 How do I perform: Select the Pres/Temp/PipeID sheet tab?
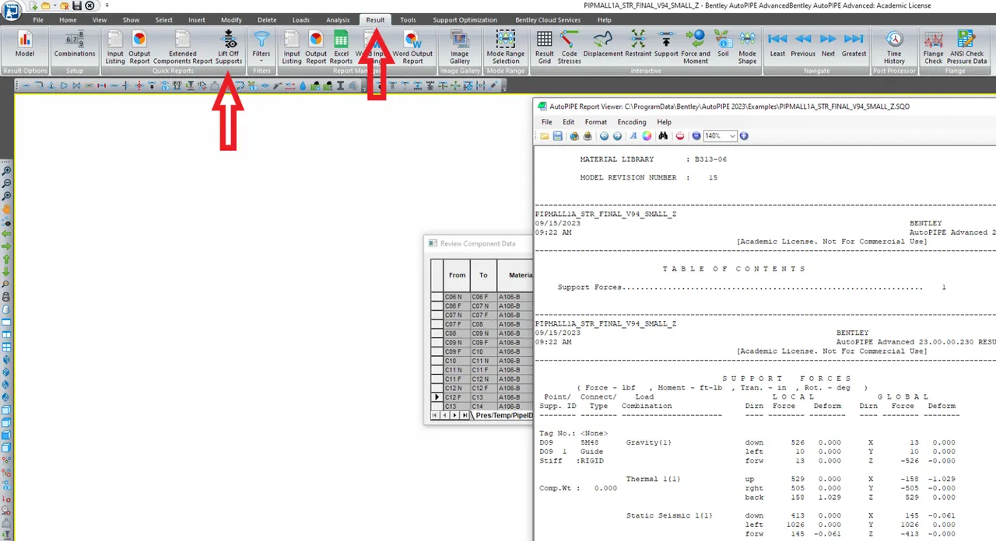tap(503, 416)
